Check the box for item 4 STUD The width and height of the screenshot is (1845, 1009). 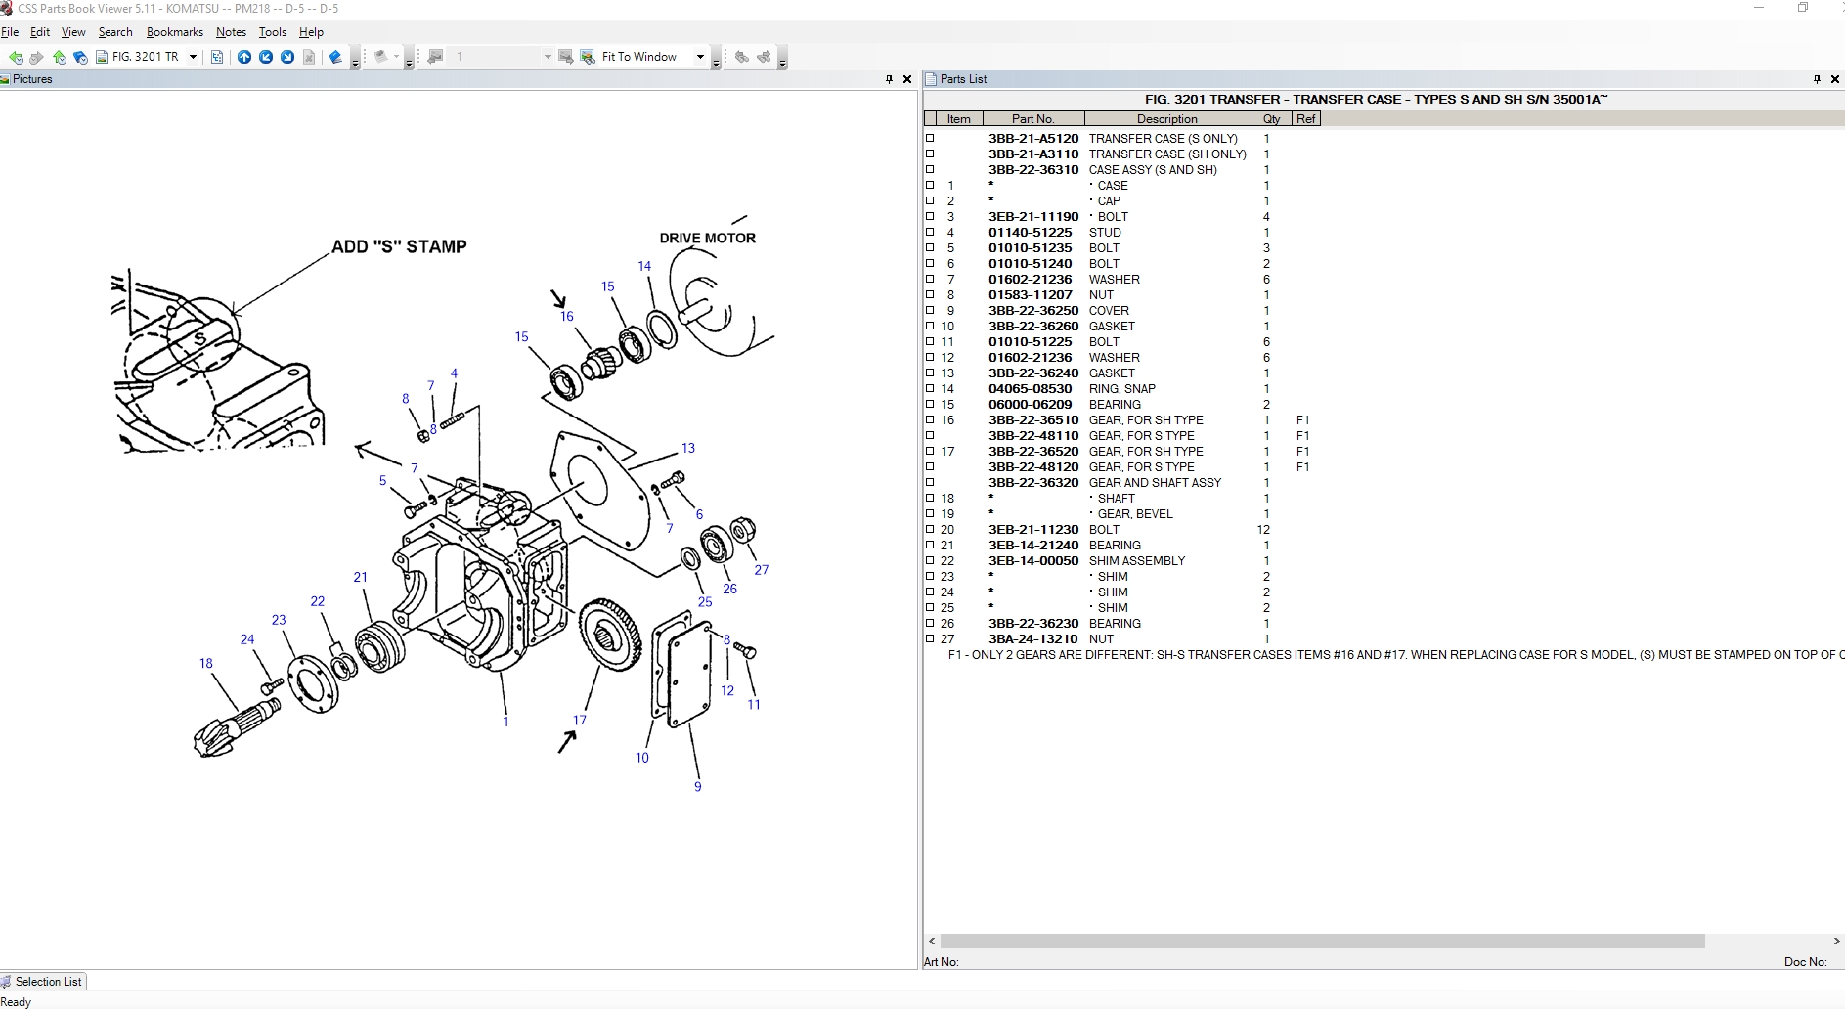click(x=930, y=232)
